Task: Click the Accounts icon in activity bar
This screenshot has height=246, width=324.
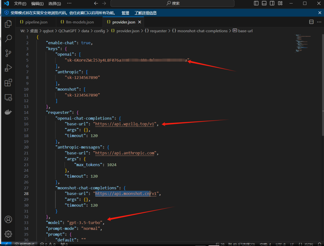Action: [x=9, y=219]
